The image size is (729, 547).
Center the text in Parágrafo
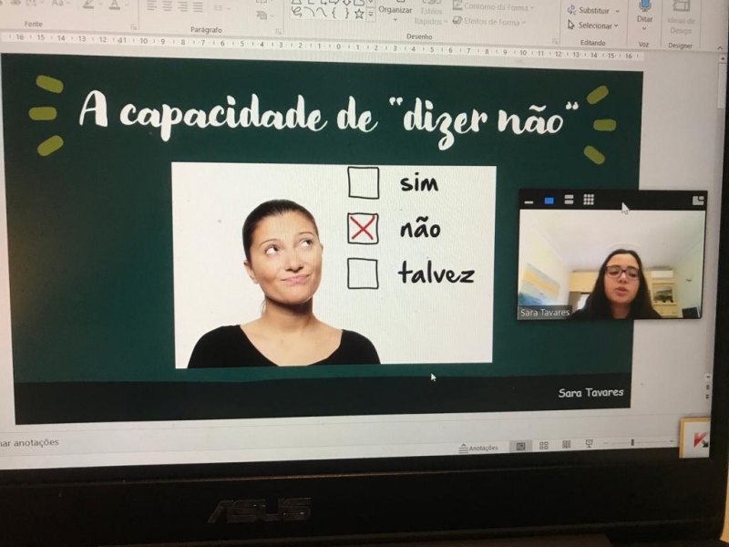point(168,6)
